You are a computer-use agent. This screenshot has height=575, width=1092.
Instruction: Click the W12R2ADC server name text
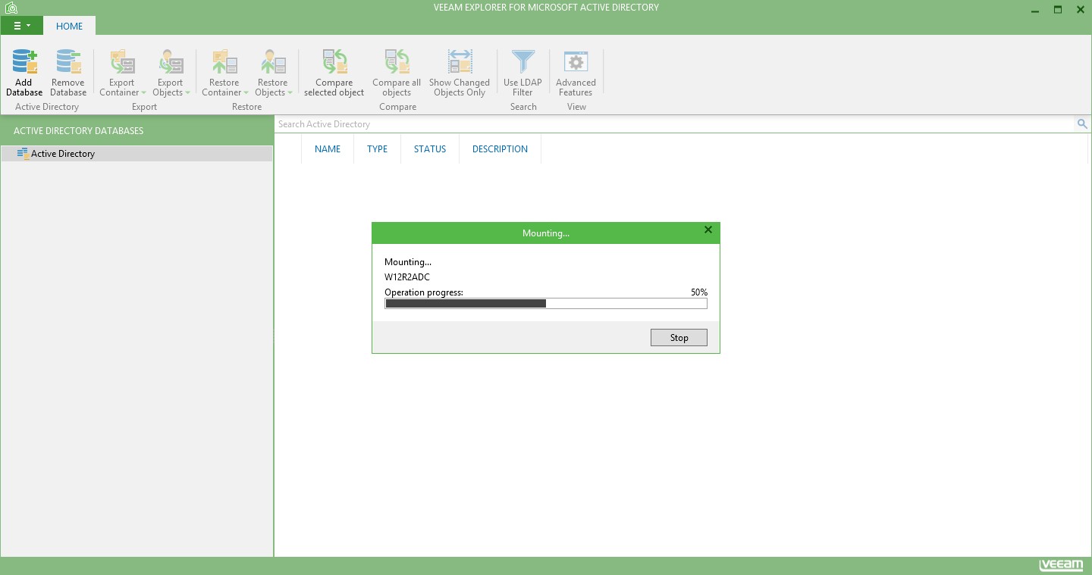(x=407, y=277)
